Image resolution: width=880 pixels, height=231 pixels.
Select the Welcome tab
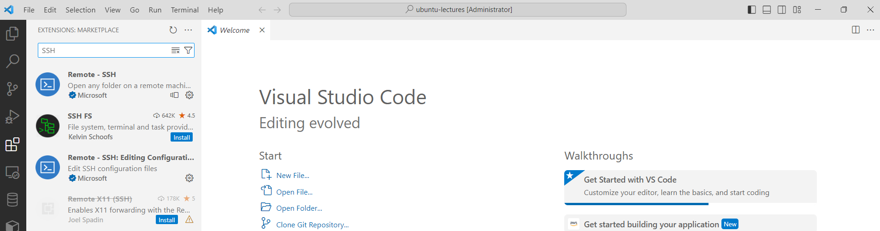[x=236, y=30]
